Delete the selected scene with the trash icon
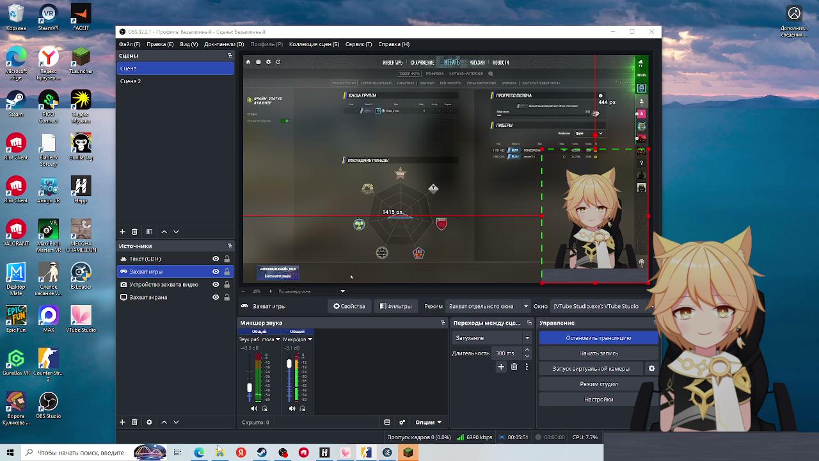The image size is (819, 461). tap(134, 232)
